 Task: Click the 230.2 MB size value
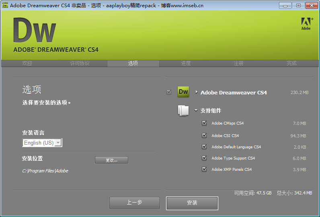click(x=299, y=92)
